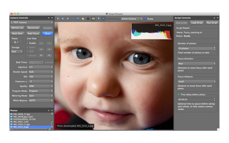Click the toolbar zoom slider
229x143 pixels.
coord(113,19)
